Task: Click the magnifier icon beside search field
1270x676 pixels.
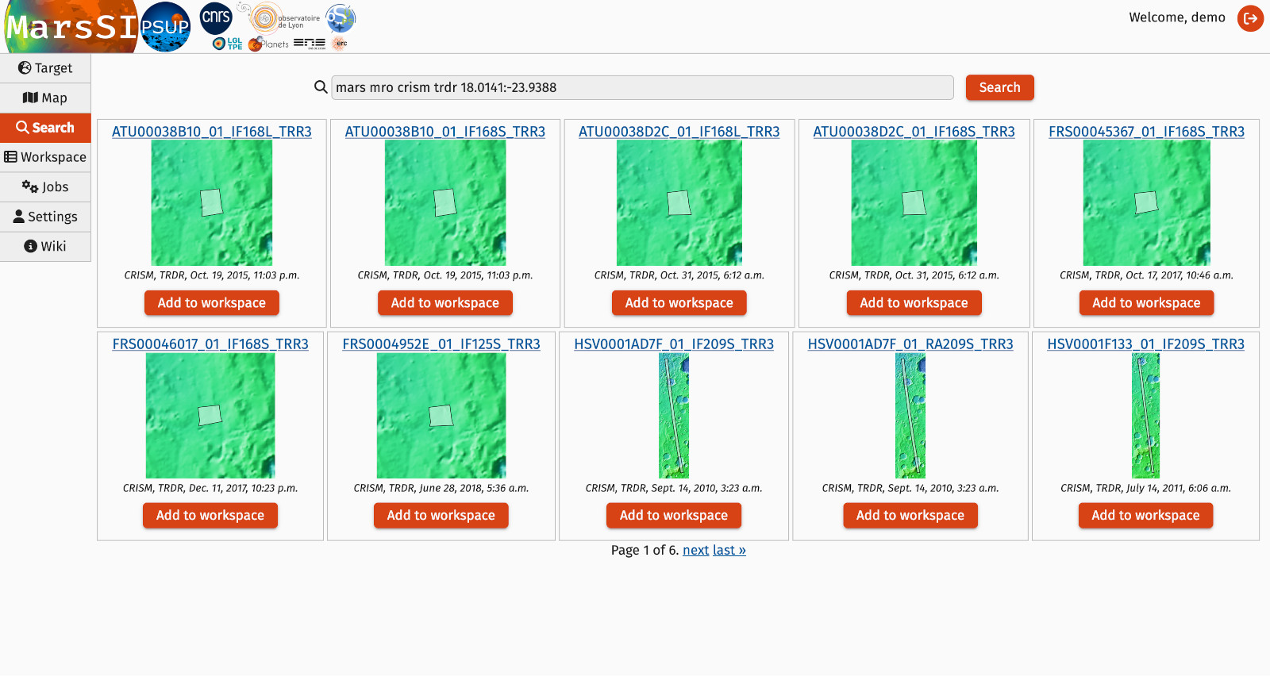Action: pyautogui.click(x=321, y=87)
